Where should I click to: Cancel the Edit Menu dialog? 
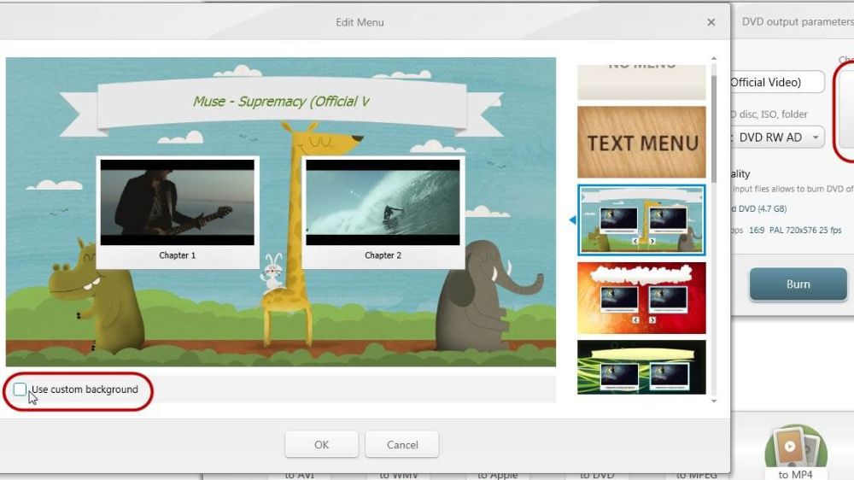402,445
